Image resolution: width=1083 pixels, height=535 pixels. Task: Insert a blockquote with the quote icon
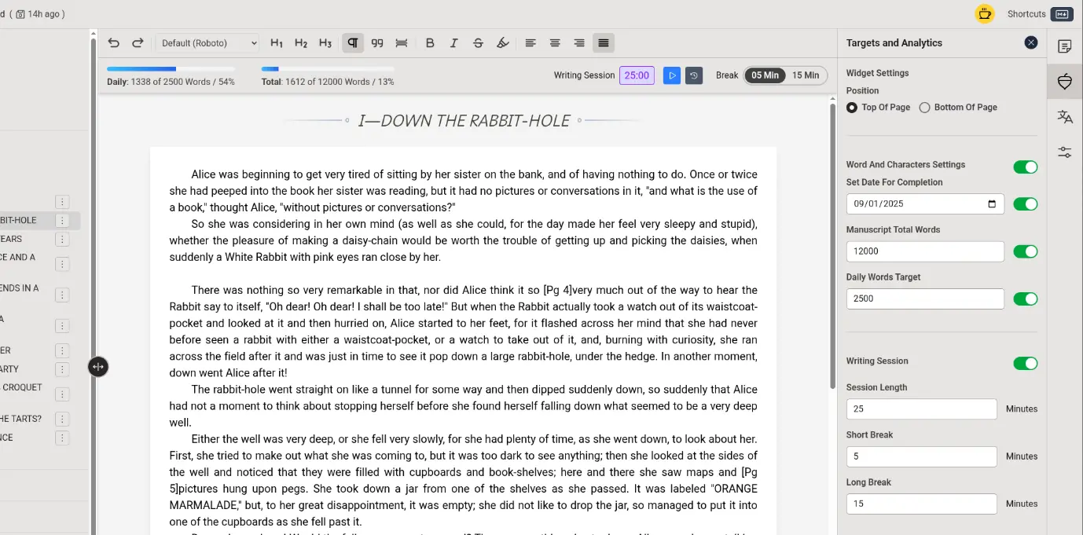pos(377,43)
